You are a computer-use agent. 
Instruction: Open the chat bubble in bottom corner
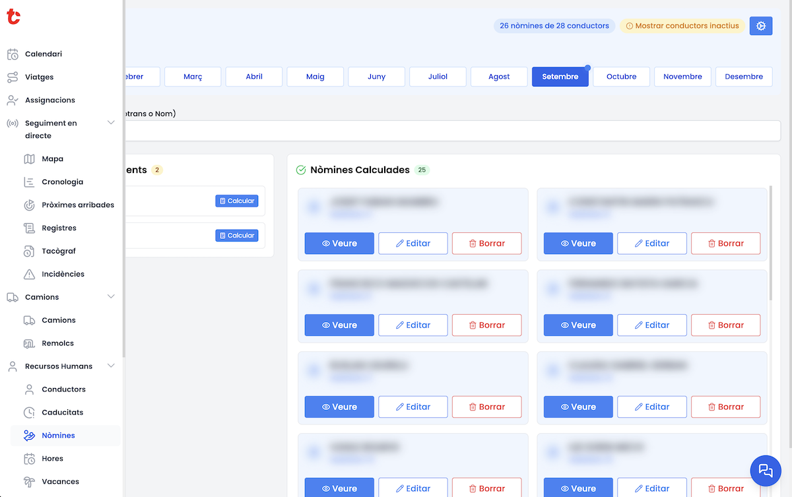click(765, 471)
